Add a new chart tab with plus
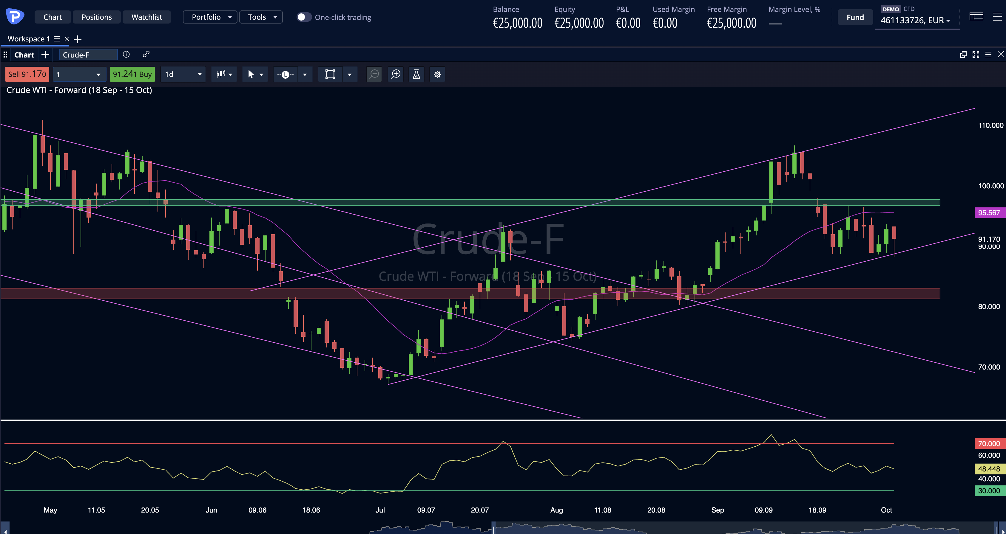The width and height of the screenshot is (1006, 534). [45, 55]
